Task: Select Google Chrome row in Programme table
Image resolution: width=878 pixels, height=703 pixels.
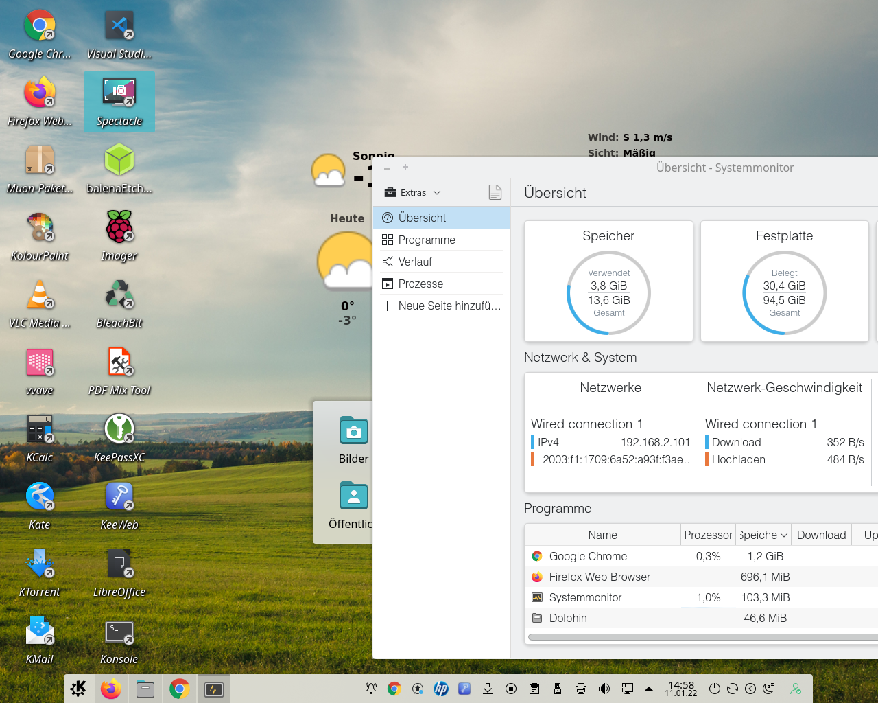Action: point(701,556)
